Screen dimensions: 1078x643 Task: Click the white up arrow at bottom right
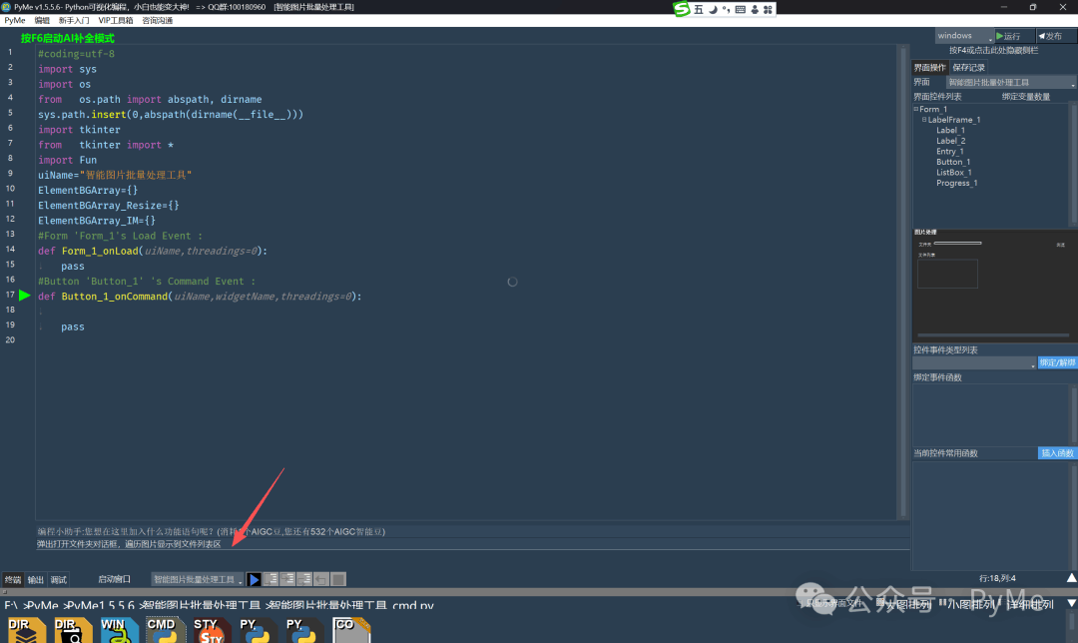[1070, 578]
